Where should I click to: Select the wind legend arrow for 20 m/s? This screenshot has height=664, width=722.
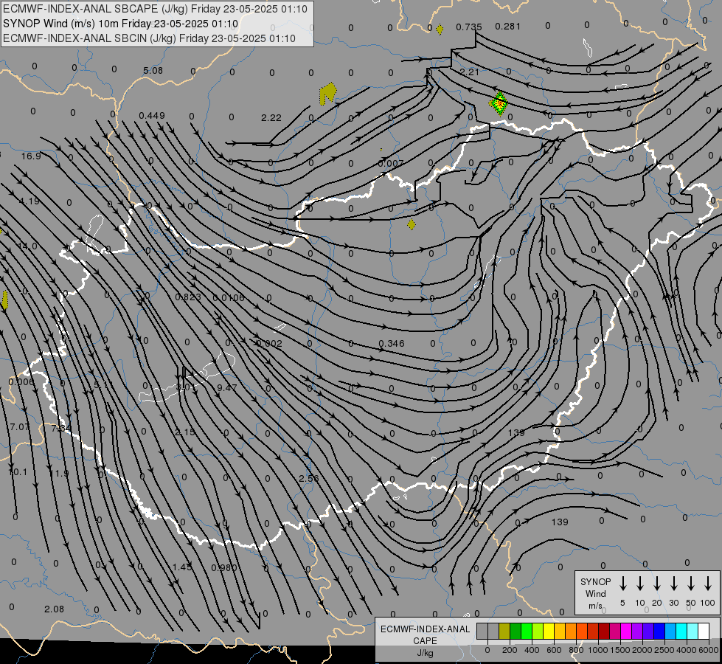pos(656,584)
